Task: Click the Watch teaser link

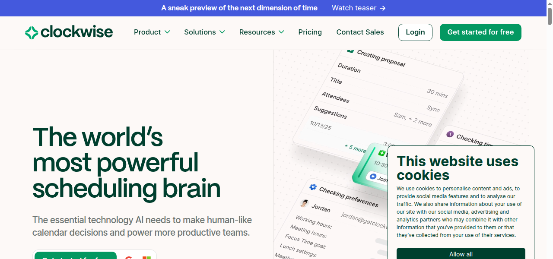Action: pos(354,8)
